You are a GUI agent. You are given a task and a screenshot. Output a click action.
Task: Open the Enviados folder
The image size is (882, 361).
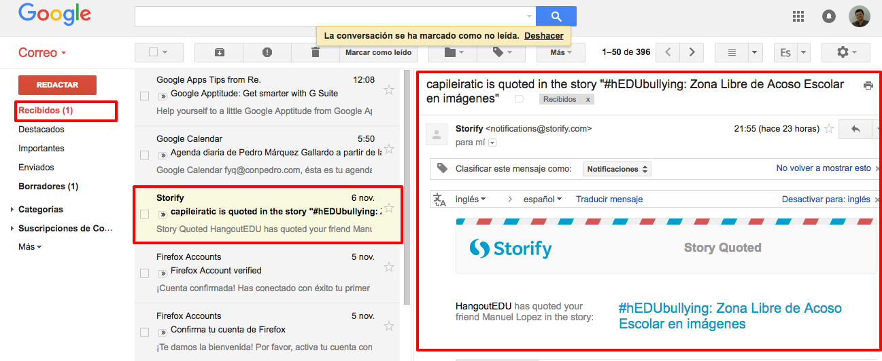point(36,167)
